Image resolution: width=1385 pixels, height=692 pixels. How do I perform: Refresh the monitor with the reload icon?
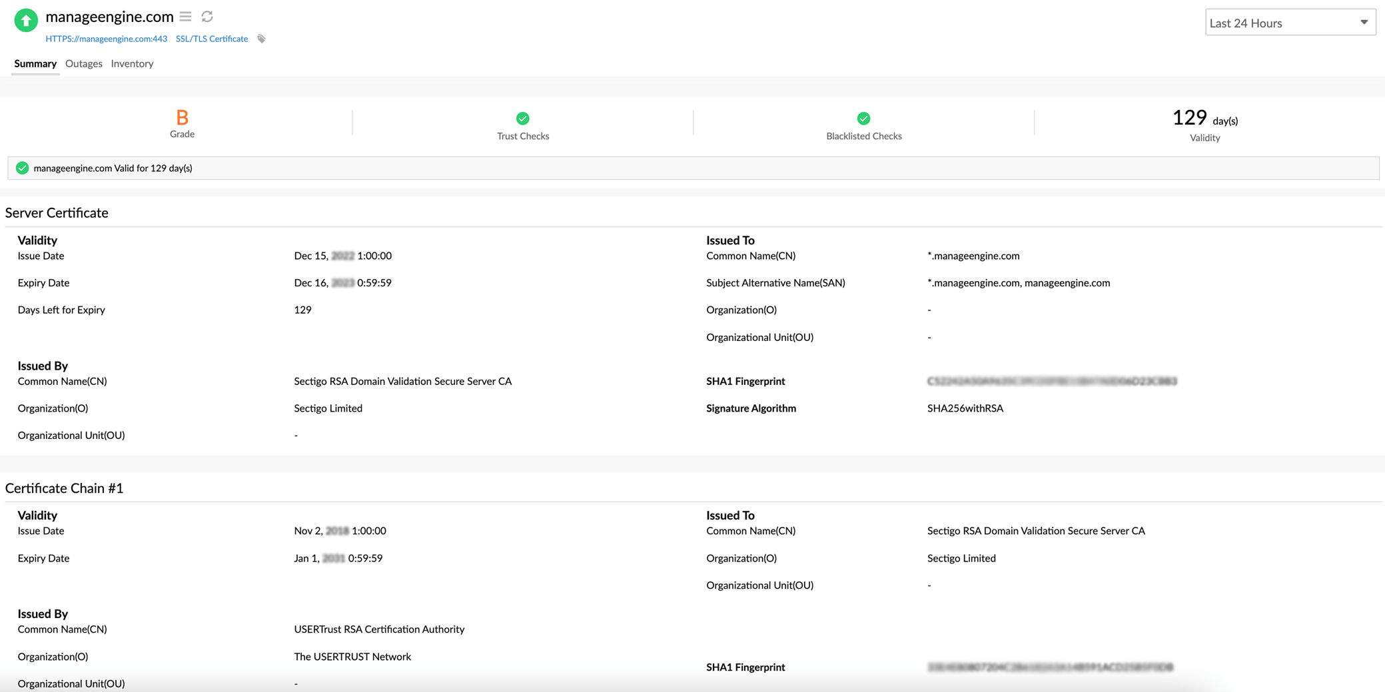click(207, 17)
